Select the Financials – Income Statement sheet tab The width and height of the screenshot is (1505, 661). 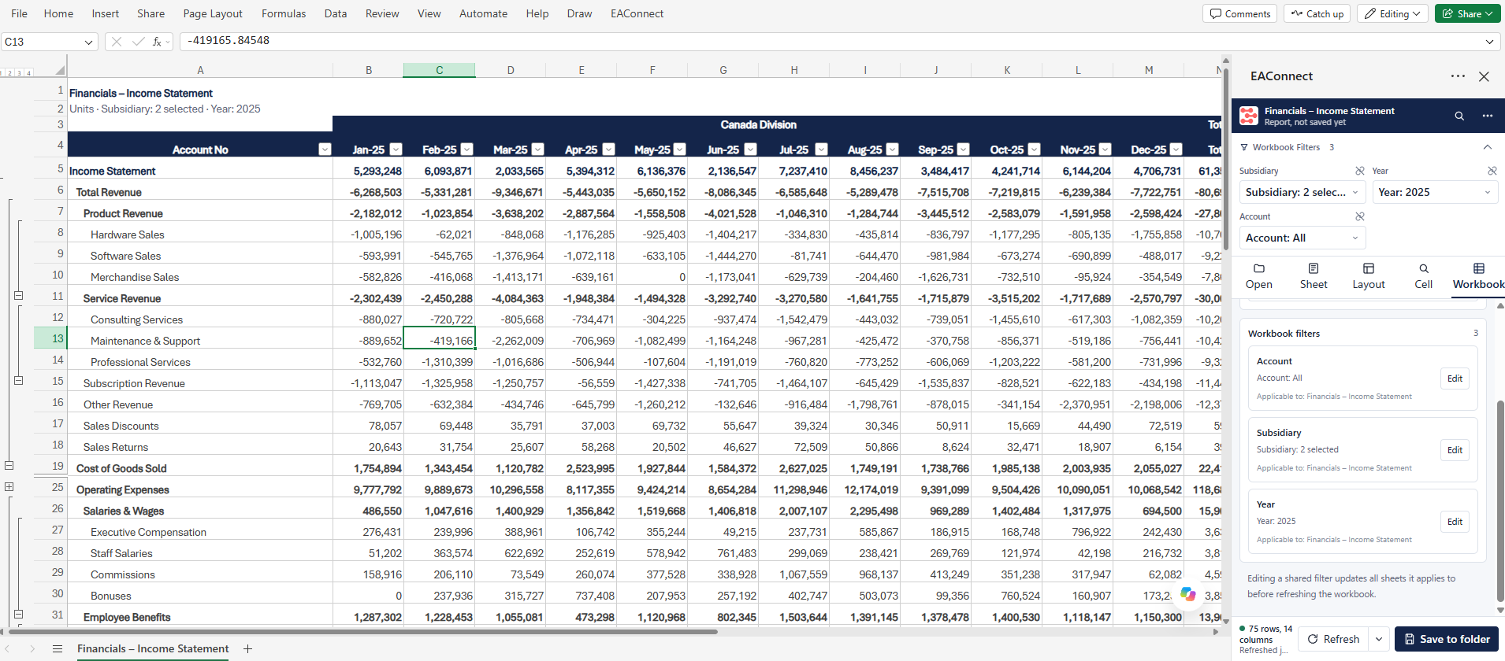pos(153,649)
